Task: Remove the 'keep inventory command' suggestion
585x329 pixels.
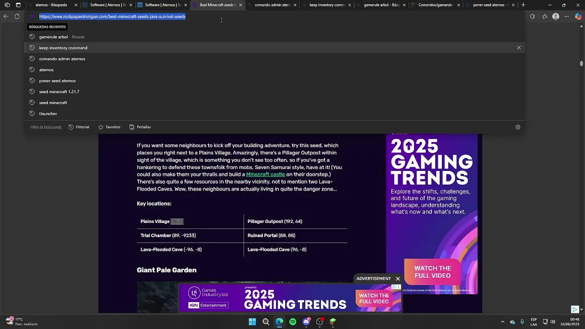Action: click(519, 48)
